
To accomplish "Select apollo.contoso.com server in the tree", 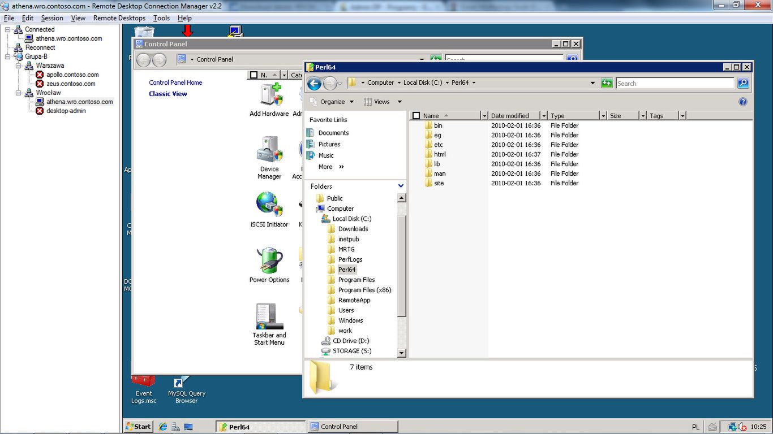I will pos(72,75).
